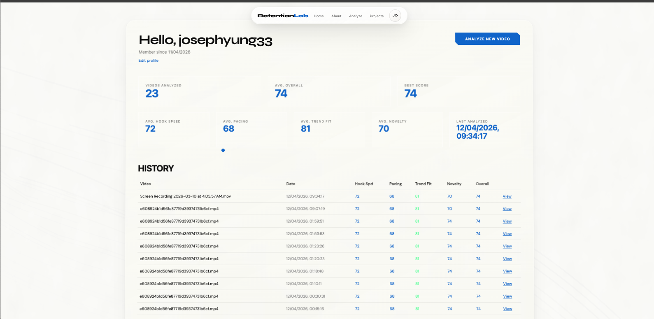Click the Trend Fit column header

click(423, 184)
